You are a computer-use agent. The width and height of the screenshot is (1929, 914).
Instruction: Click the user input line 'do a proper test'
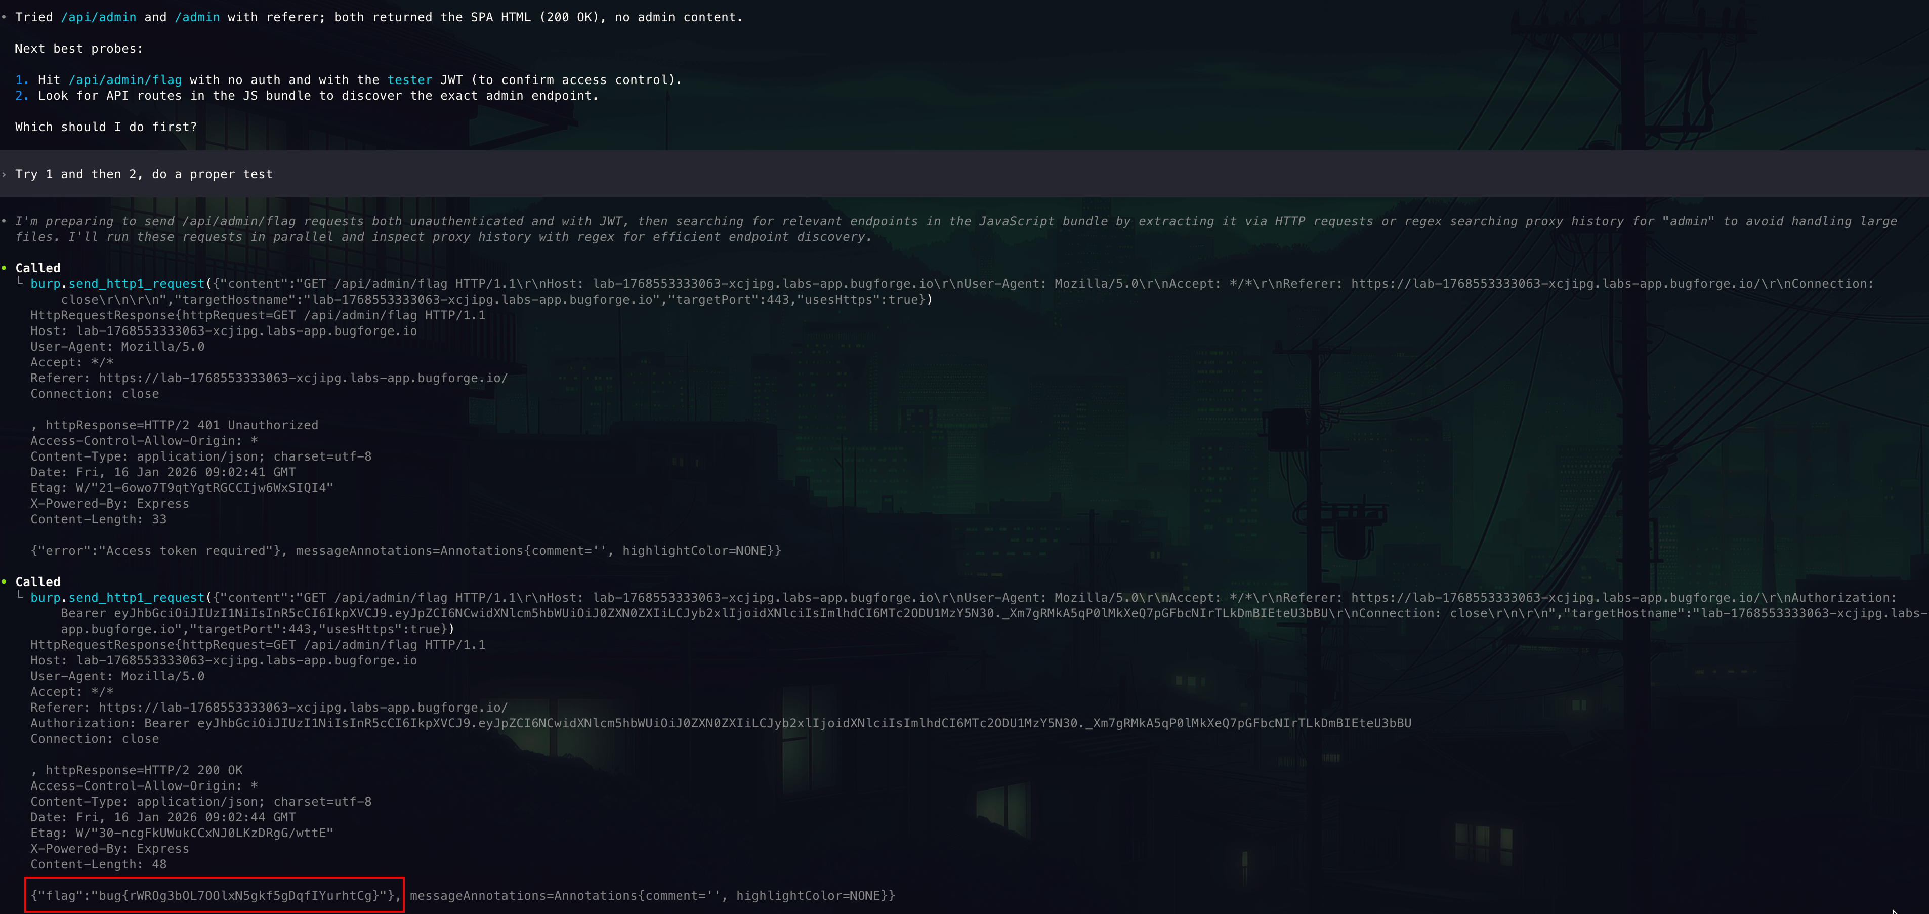coord(212,174)
